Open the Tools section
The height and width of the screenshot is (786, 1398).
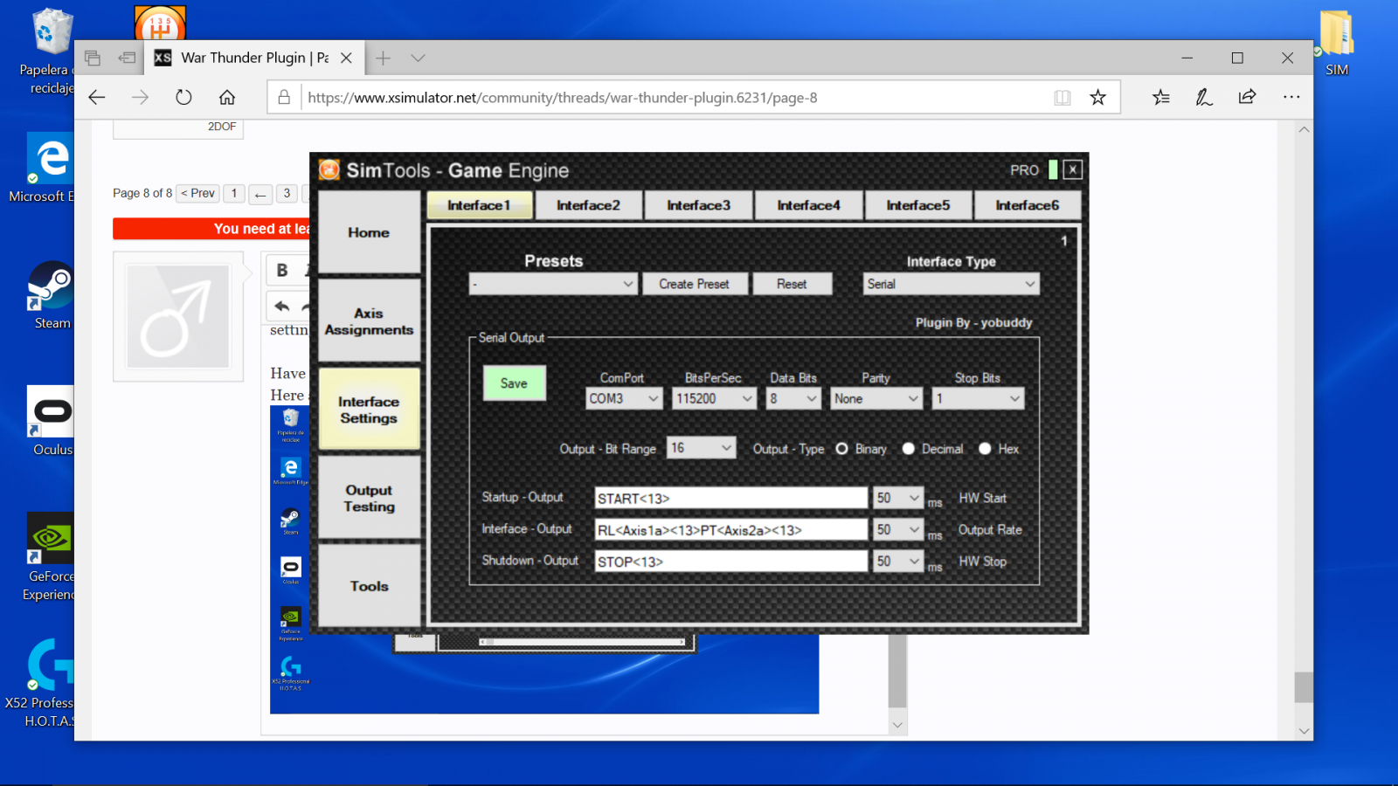pos(369,586)
